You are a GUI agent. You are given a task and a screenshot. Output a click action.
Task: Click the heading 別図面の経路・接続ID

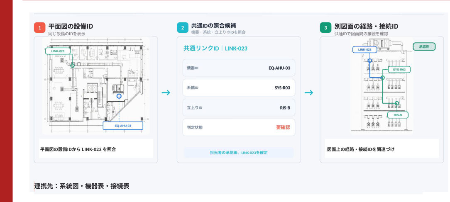tap(366, 27)
